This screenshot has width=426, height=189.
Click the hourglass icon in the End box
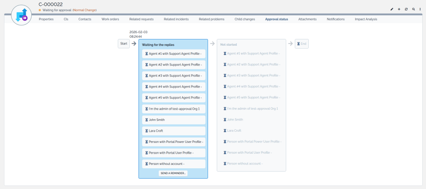pyautogui.click(x=299, y=44)
